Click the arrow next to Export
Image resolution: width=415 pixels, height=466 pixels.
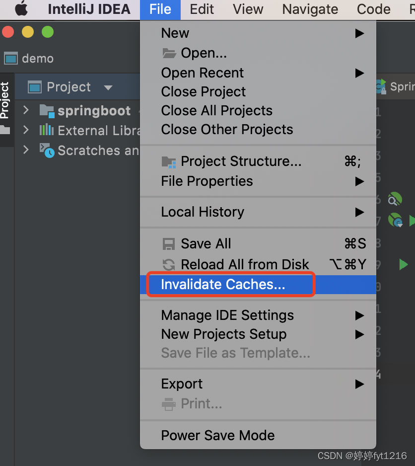[359, 384]
